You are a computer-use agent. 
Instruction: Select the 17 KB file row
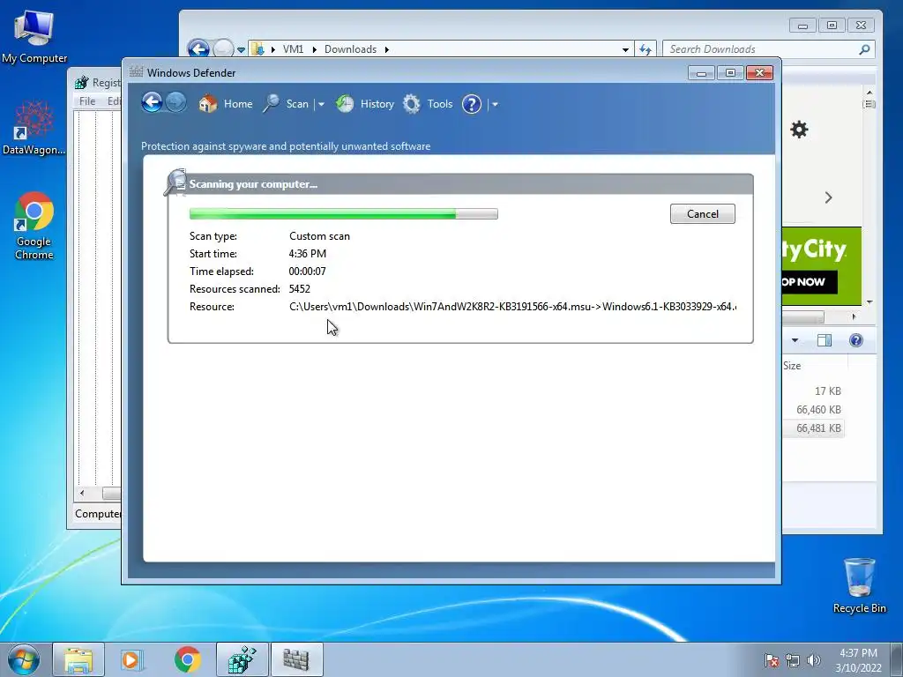tap(813, 391)
